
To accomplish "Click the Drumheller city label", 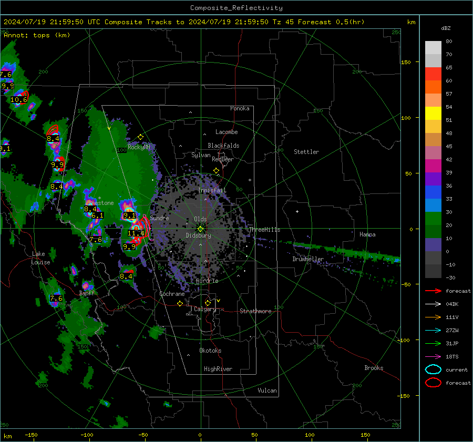I will pos(308,259).
